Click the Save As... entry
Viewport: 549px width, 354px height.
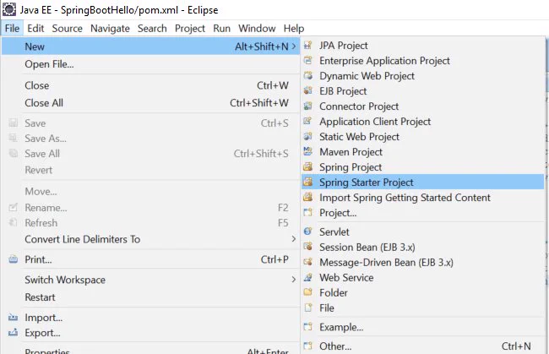[150, 139]
